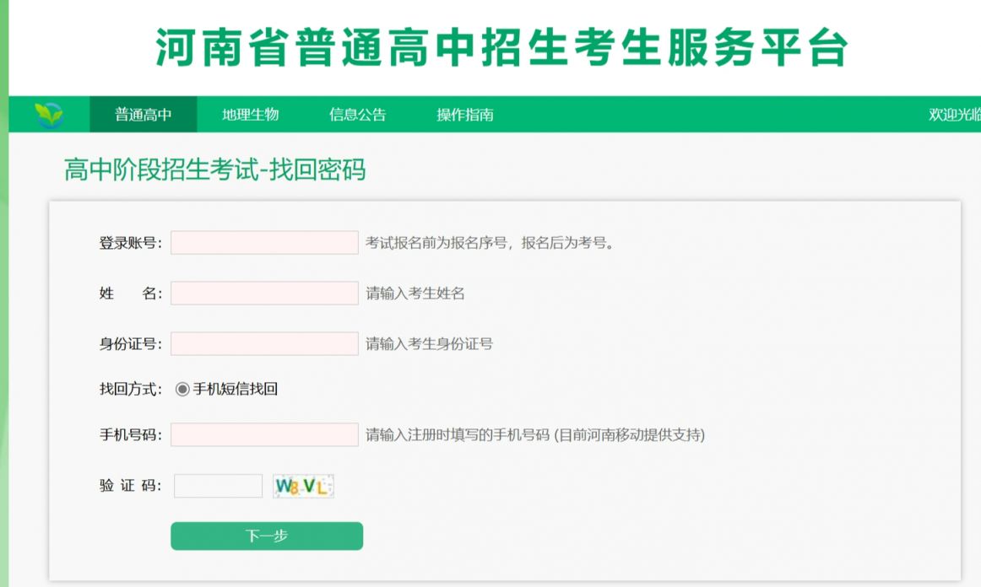Focus the 手机号码 input field
Viewport: 981px width, 587px height.
click(264, 434)
